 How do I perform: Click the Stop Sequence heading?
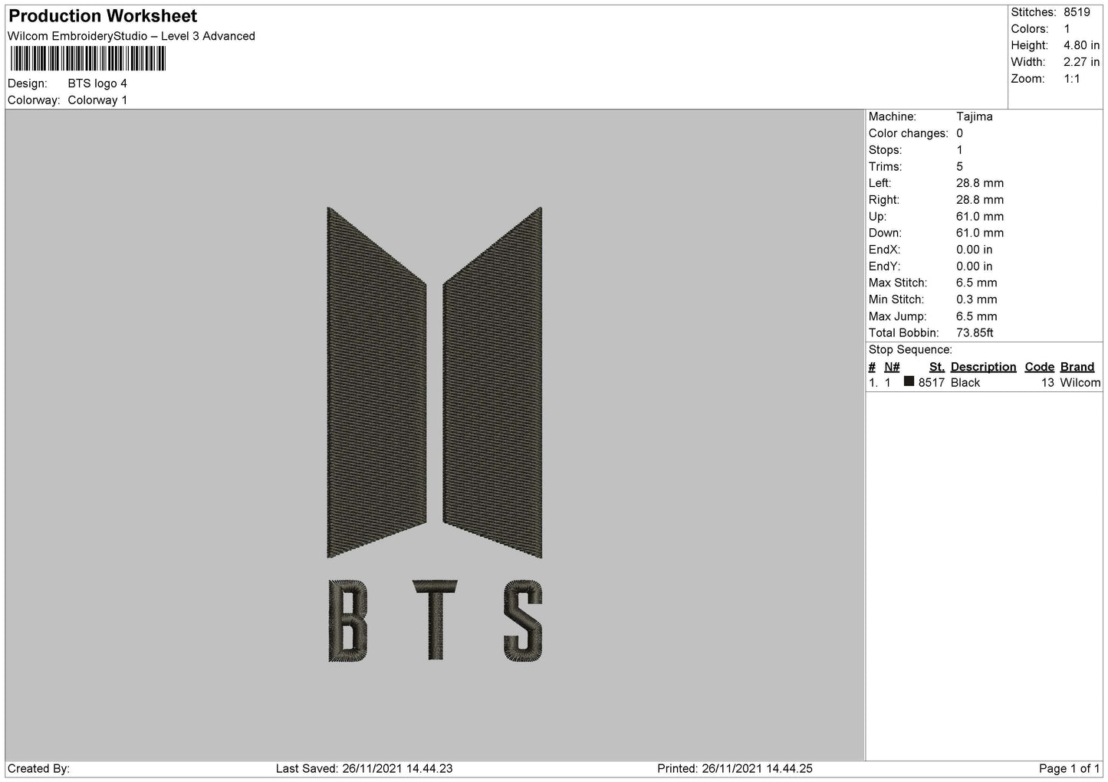(910, 350)
